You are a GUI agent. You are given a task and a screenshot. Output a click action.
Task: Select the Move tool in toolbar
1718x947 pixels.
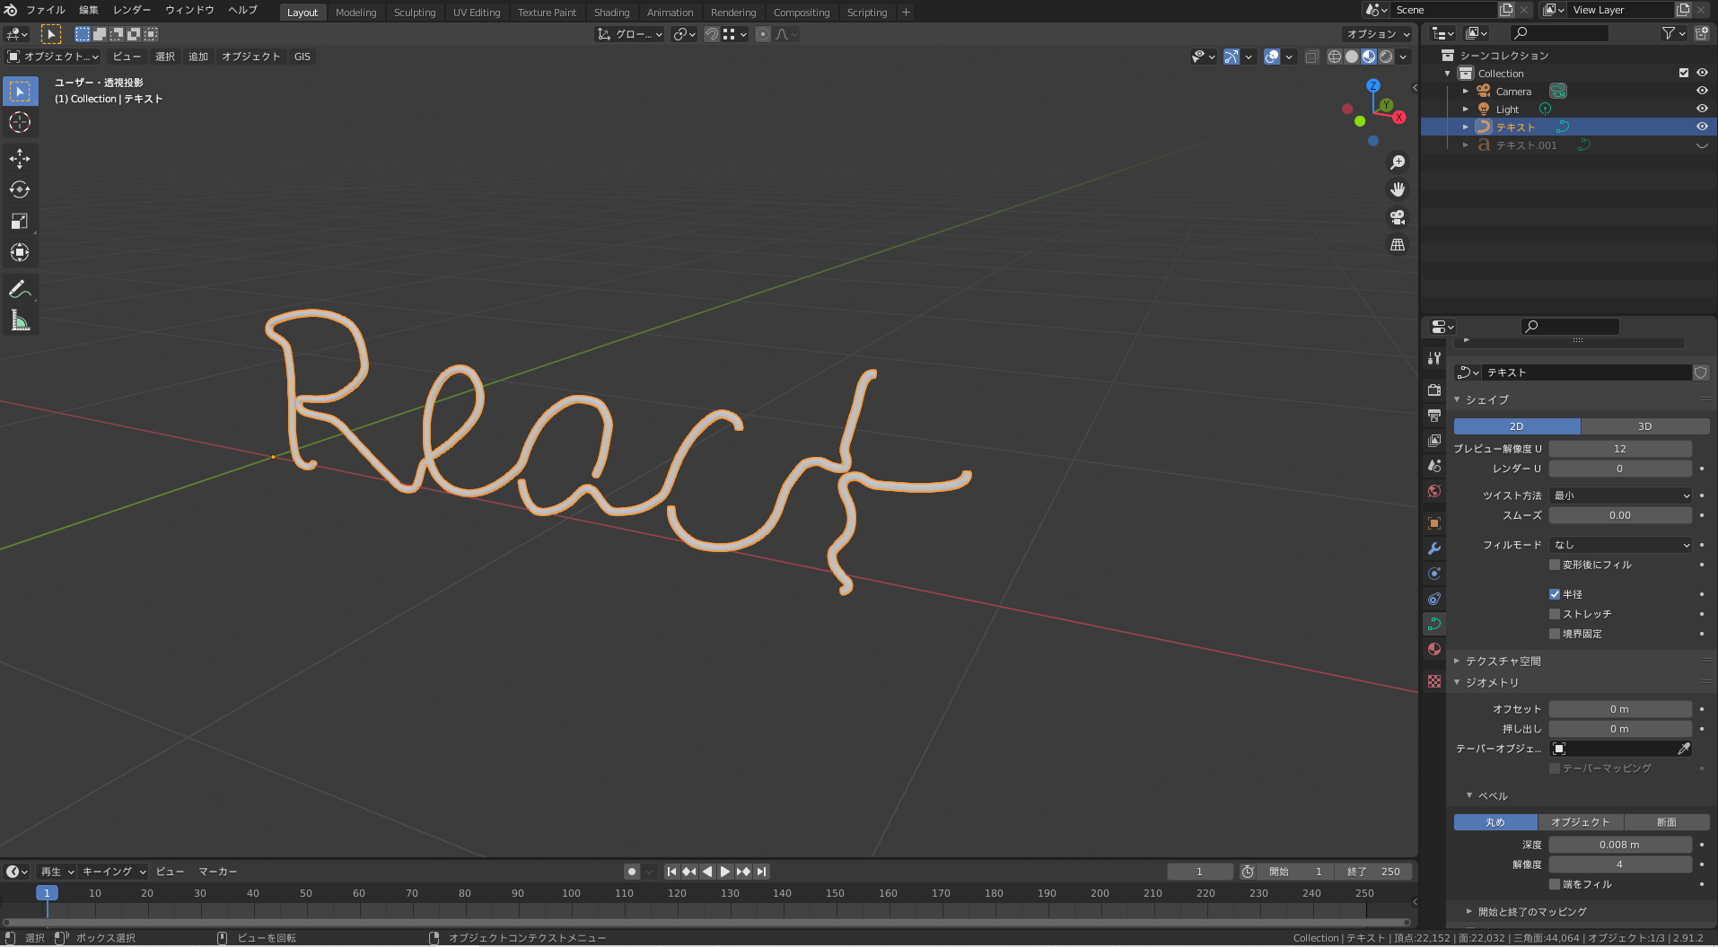pyautogui.click(x=20, y=159)
